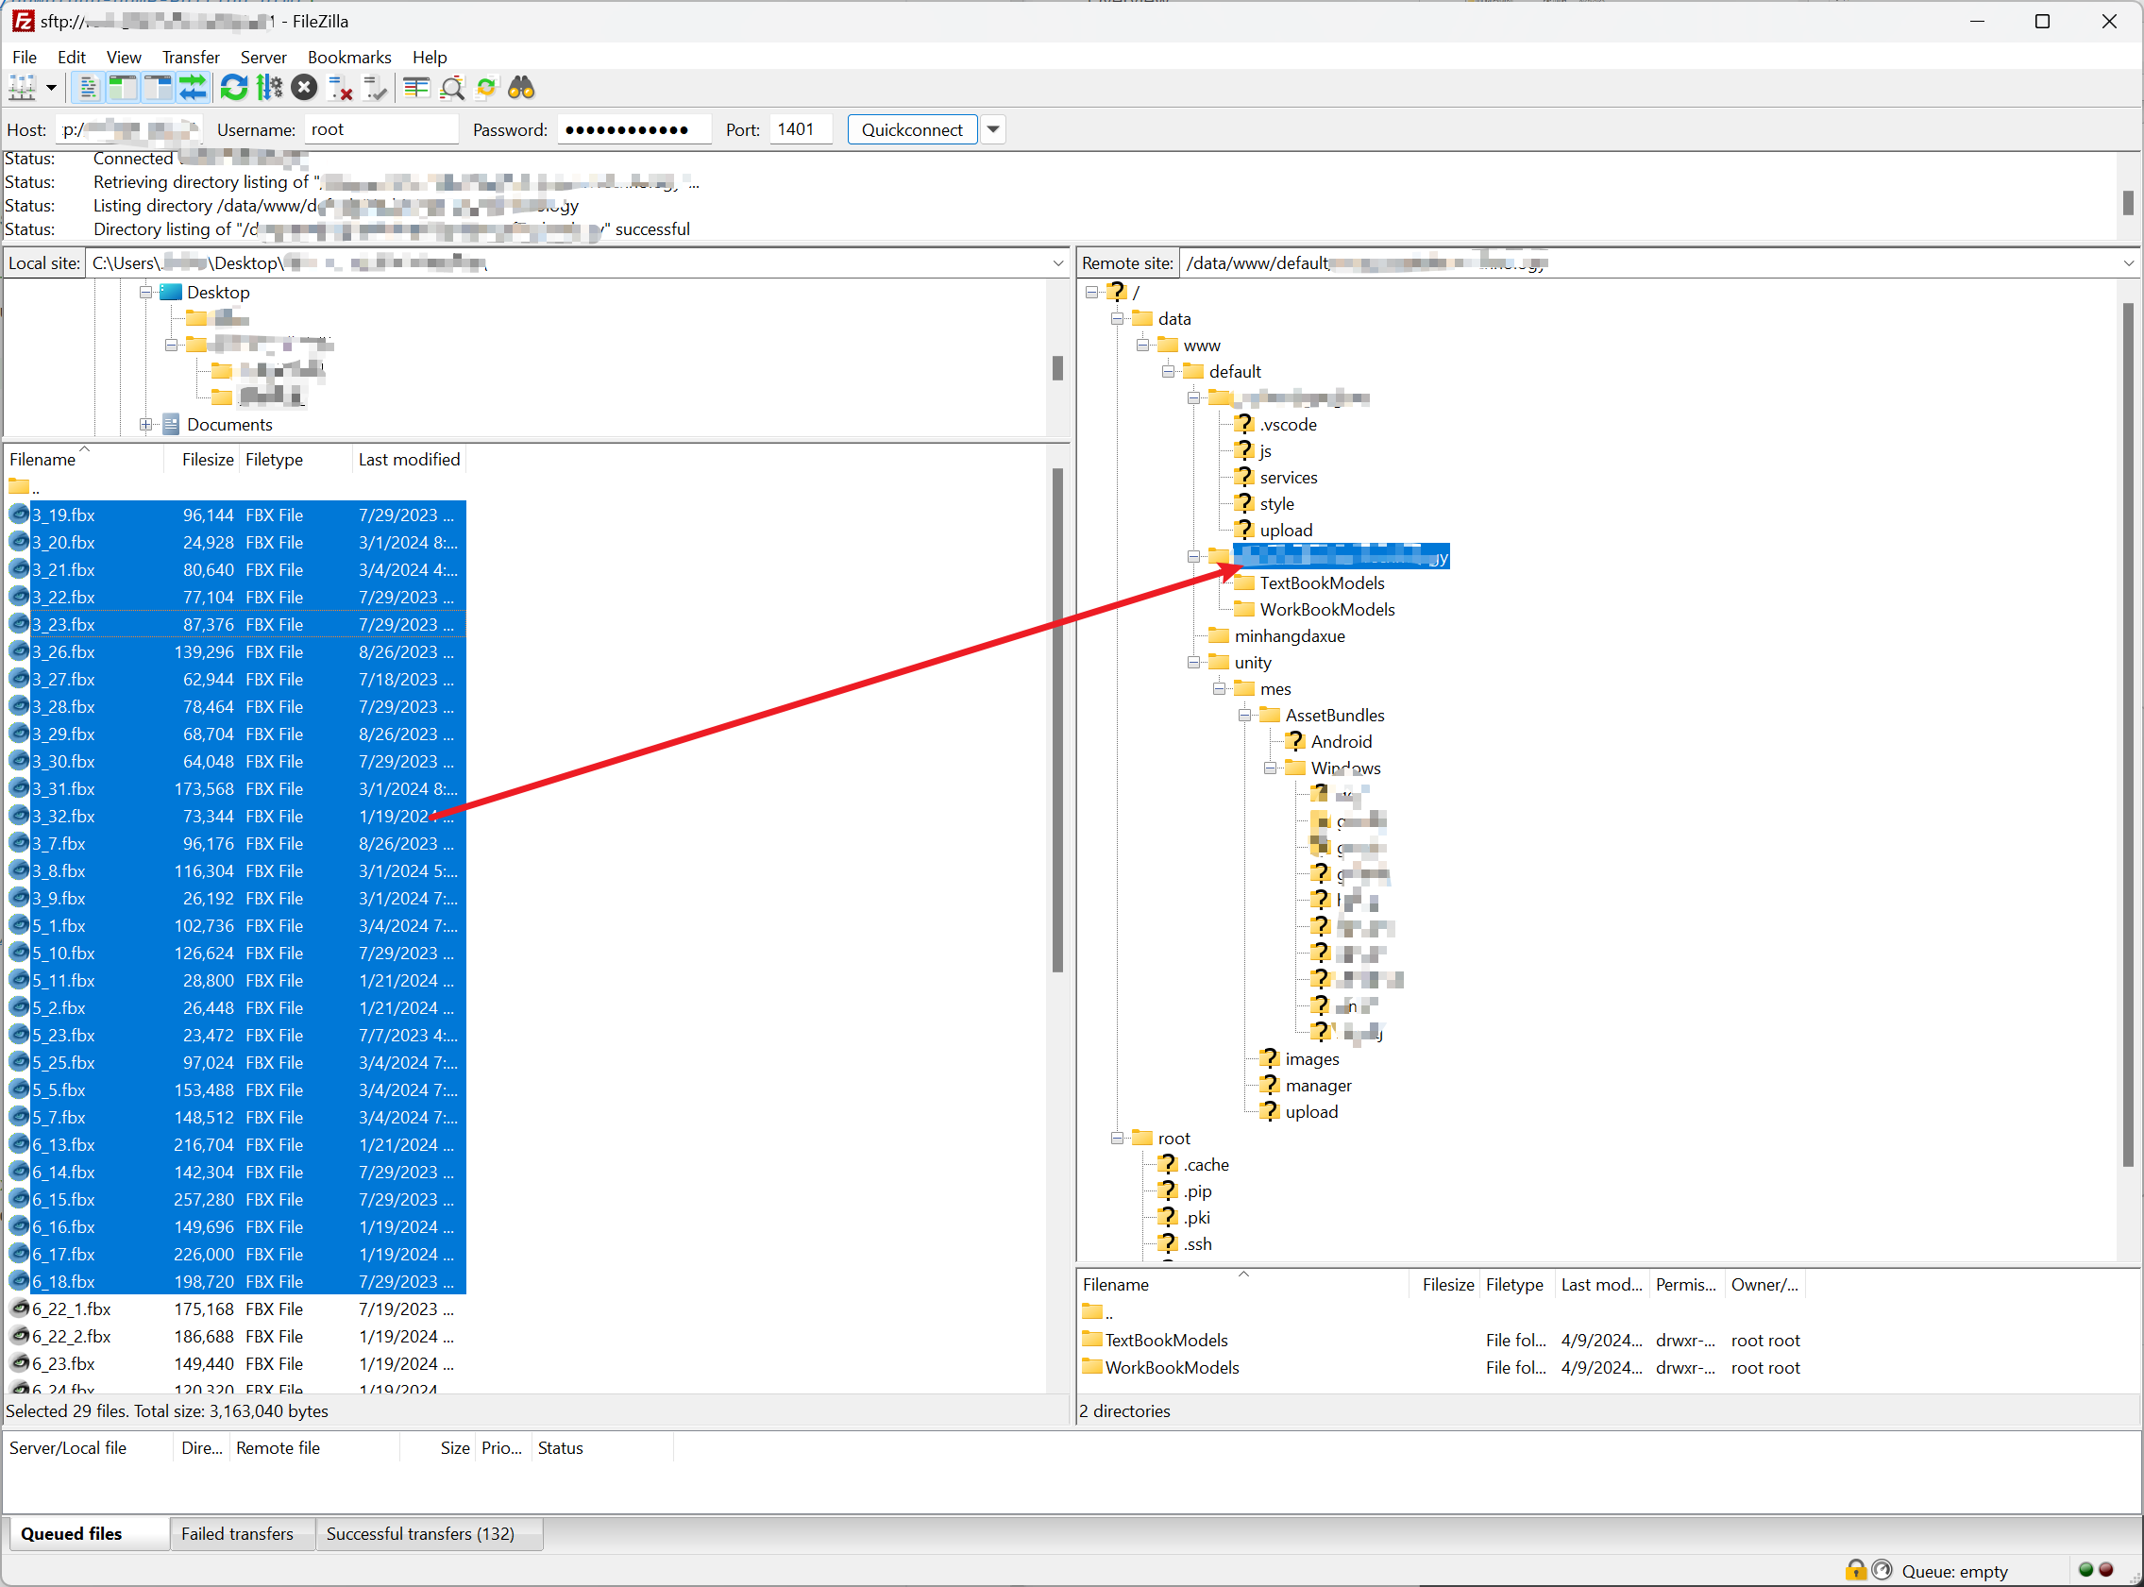The height and width of the screenshot is (1587, 2144).
Task: Select local file 6_23.fbx
Action: (235, 1364)
